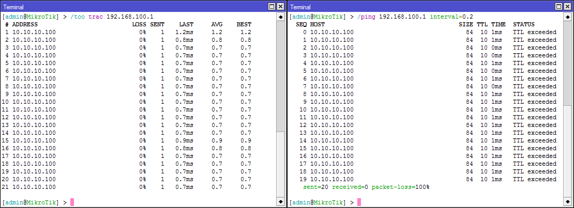Close the left traceroute Terminal window
Image resolution: width=574 pixels, height=208 pixels.
(280, 6)
